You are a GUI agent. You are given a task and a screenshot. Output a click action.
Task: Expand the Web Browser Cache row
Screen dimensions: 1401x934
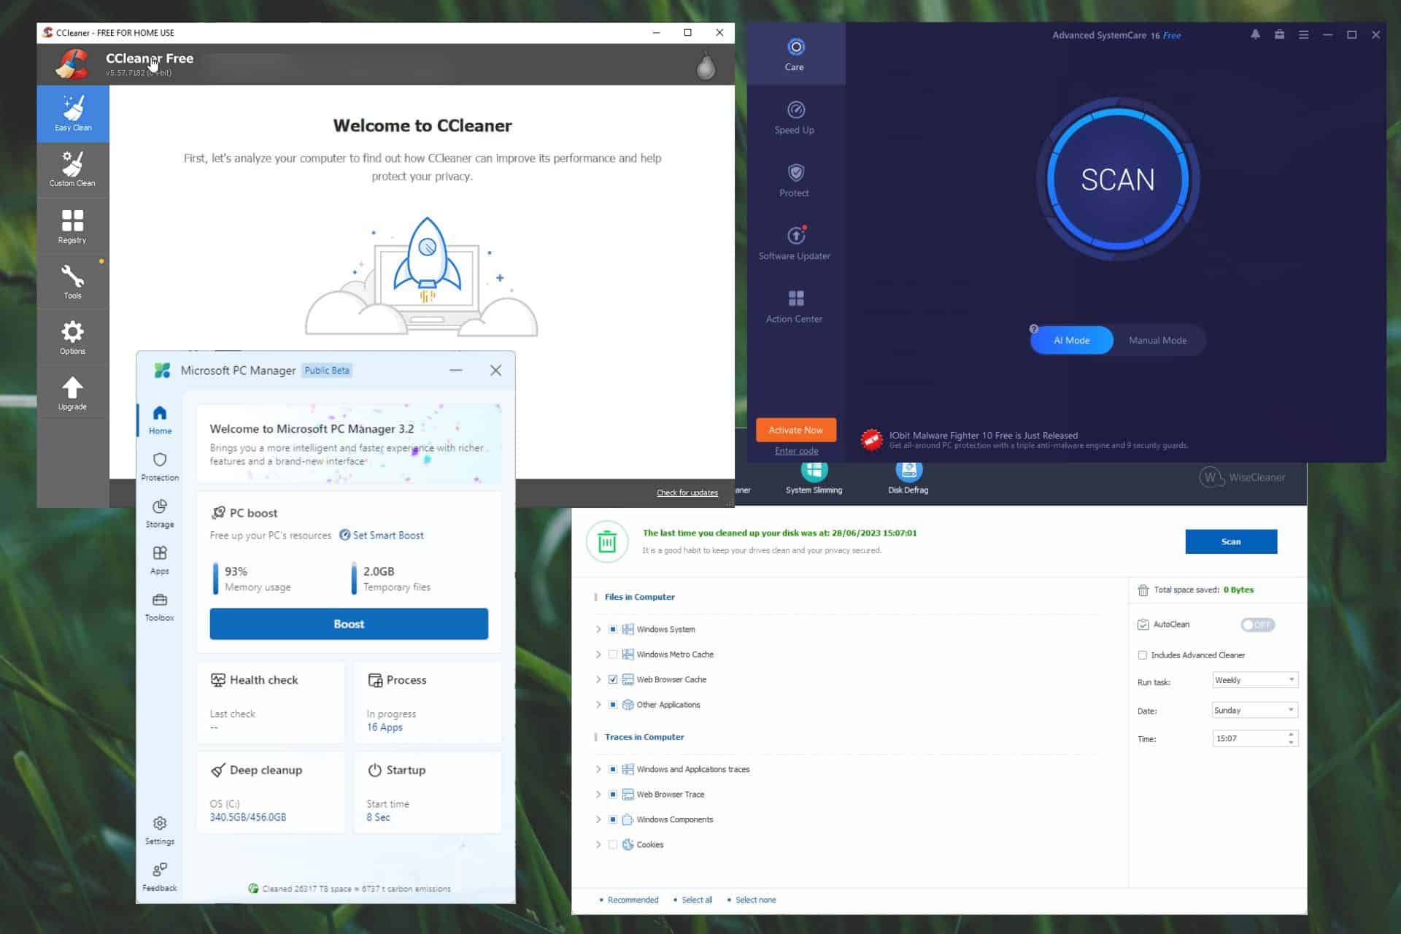tap(598, 679)
